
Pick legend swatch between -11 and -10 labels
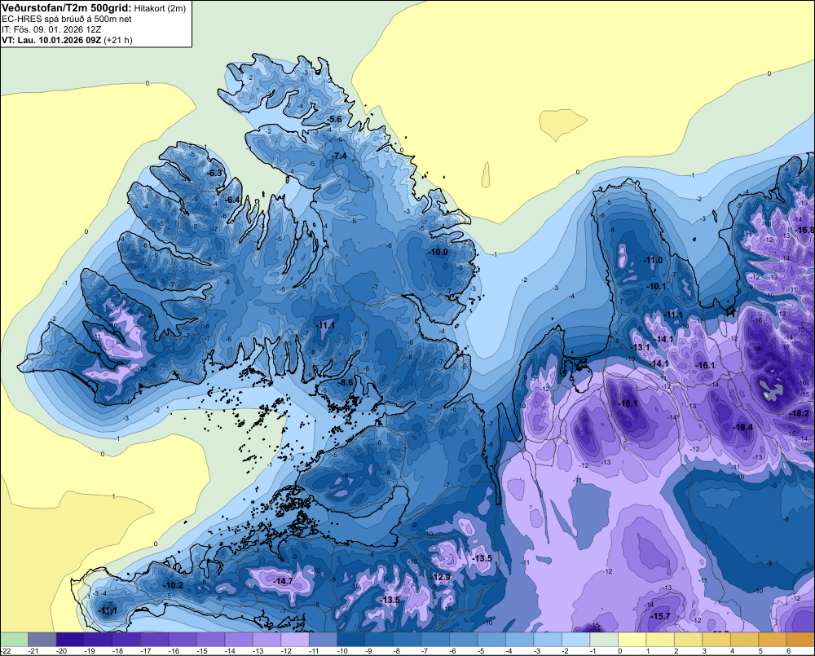pyautogui.click(x=323, y=640)
